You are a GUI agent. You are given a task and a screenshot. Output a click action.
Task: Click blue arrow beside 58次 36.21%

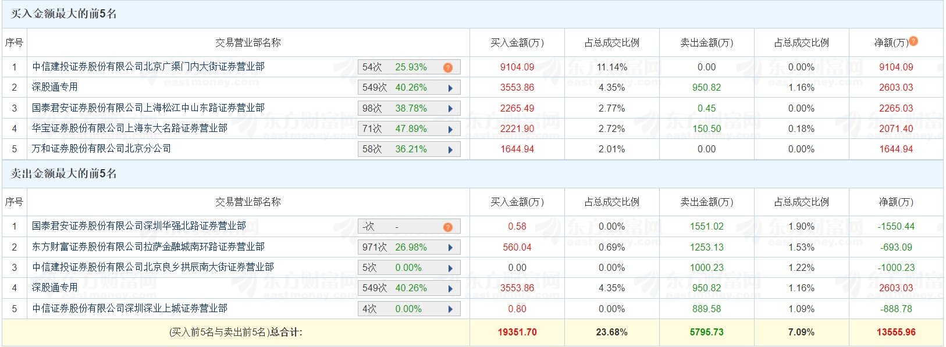tap(450, 149)
